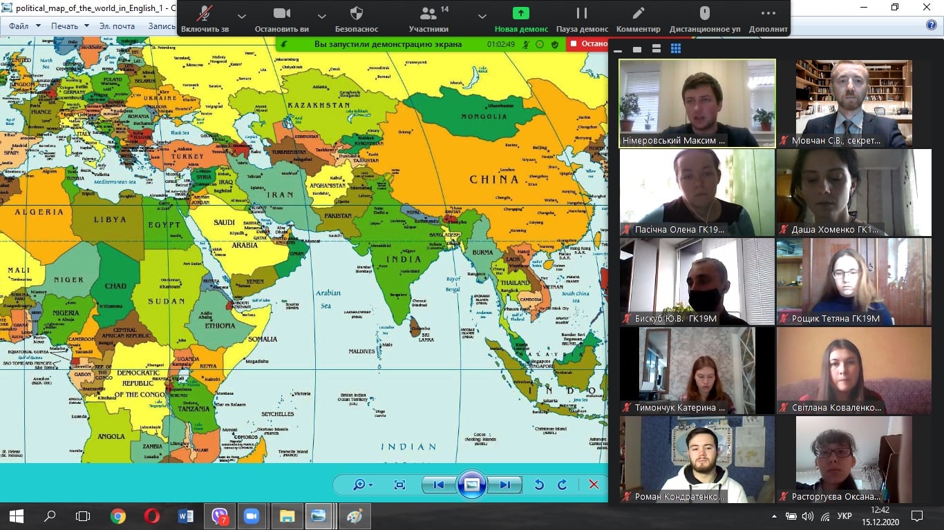
Task: Expand audio settings arrow next to microphone
Action: 241,16
